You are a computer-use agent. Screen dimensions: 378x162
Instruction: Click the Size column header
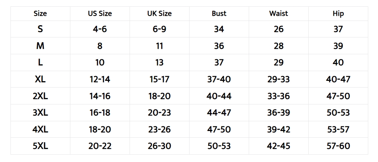[x=40, y=14]
